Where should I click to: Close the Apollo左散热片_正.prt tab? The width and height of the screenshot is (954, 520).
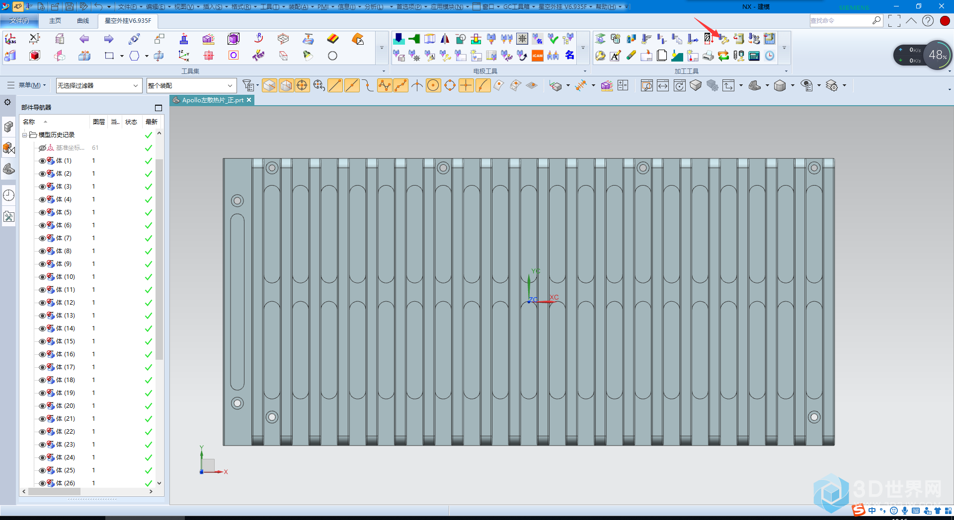click(249, 100)
